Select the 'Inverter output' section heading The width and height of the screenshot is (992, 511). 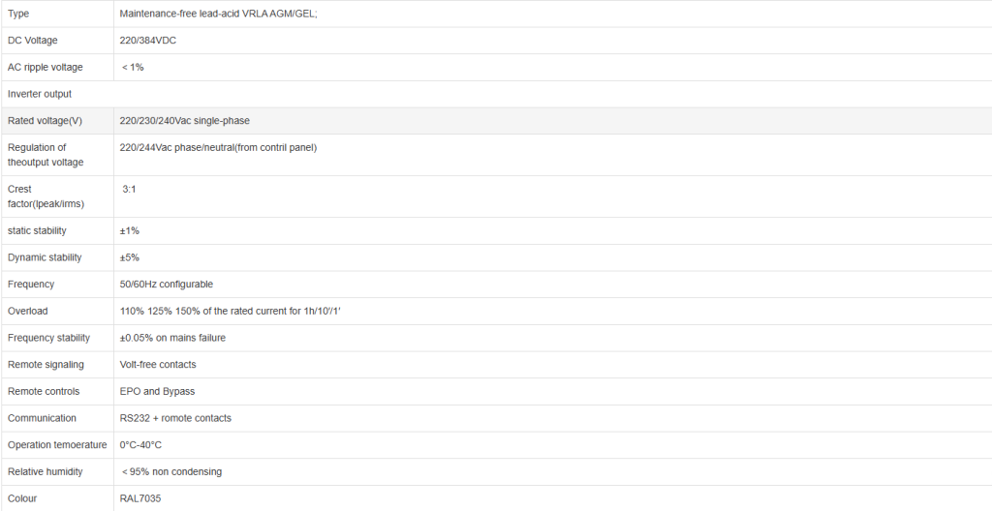point(40,94)
